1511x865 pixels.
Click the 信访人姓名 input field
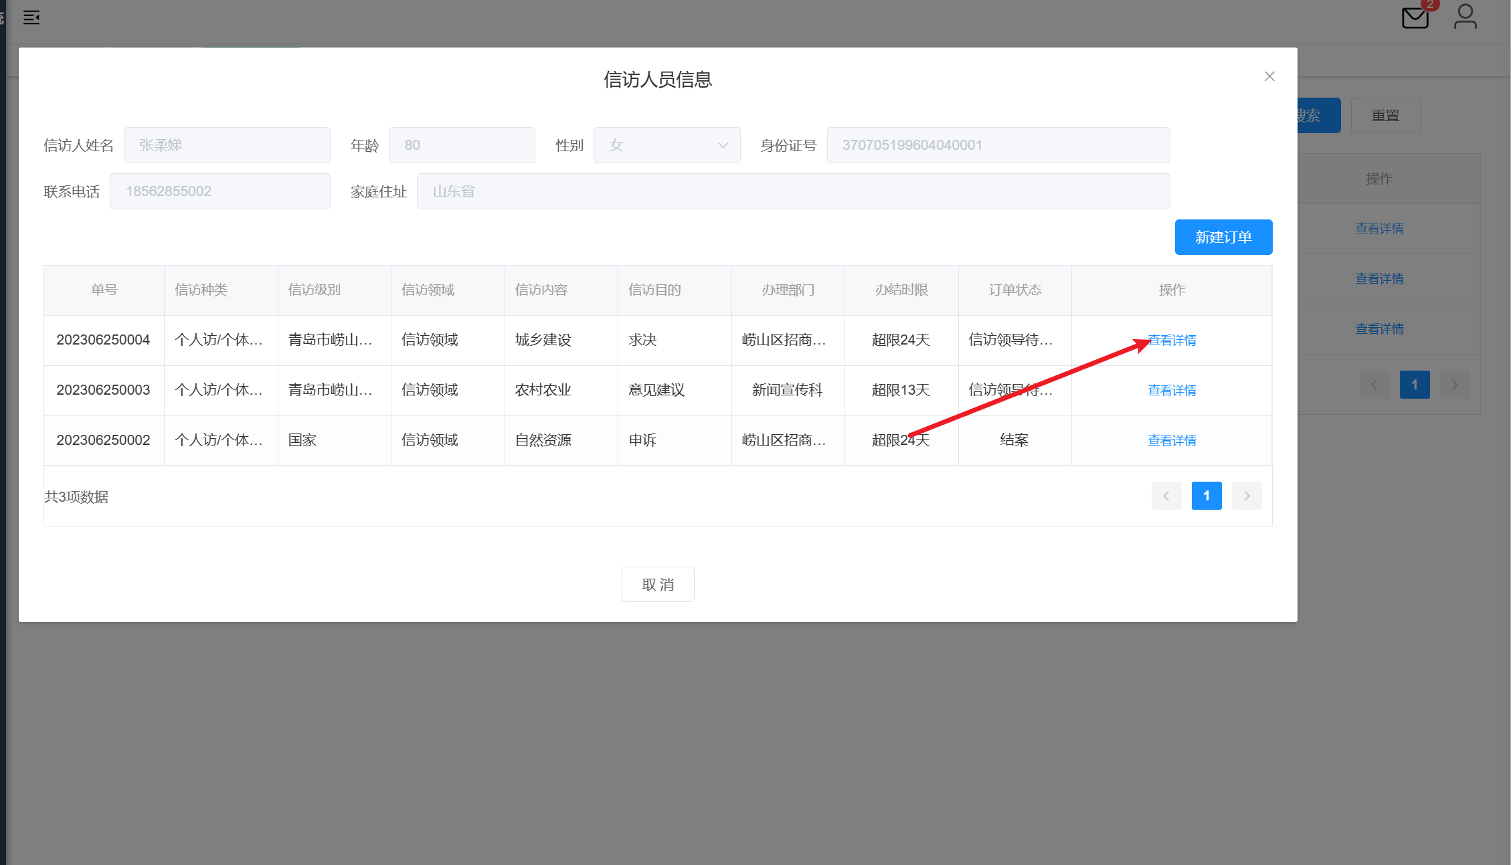(x=227, y=145)
